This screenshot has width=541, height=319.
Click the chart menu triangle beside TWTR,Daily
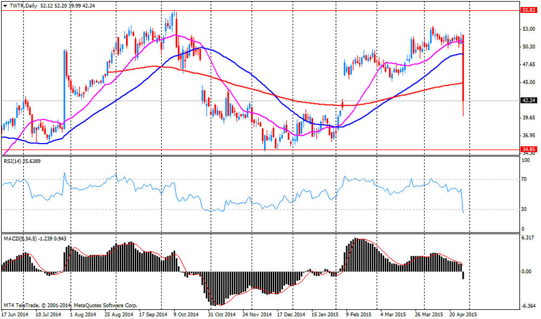[5, 6]
